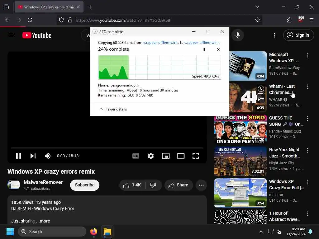Open YouTube settings three-dot menu near Sign in
The image size is (319, 239).
[274, 35]
